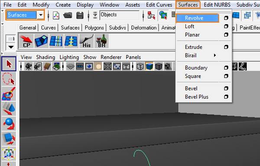Toggle the grid display icon
Screen dimensions: 260x166
click(x=70, y=67)
